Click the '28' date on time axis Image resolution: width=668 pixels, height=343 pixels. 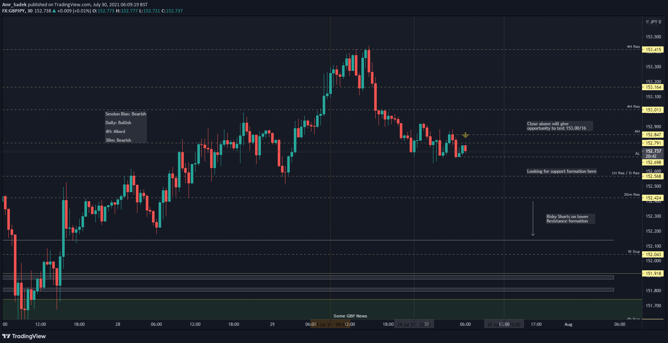[118, 324]
